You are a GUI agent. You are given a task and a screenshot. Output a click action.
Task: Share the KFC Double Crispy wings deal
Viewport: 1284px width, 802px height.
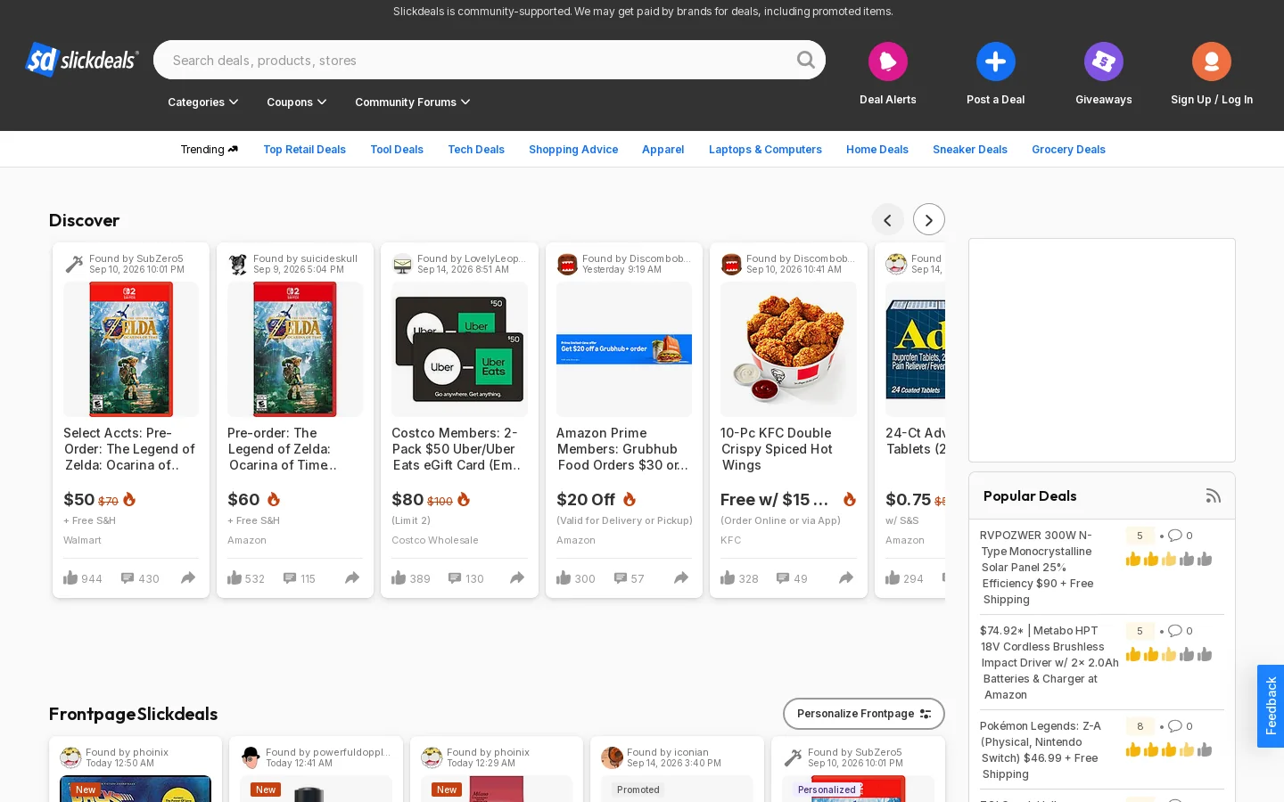tap(846, 578)
